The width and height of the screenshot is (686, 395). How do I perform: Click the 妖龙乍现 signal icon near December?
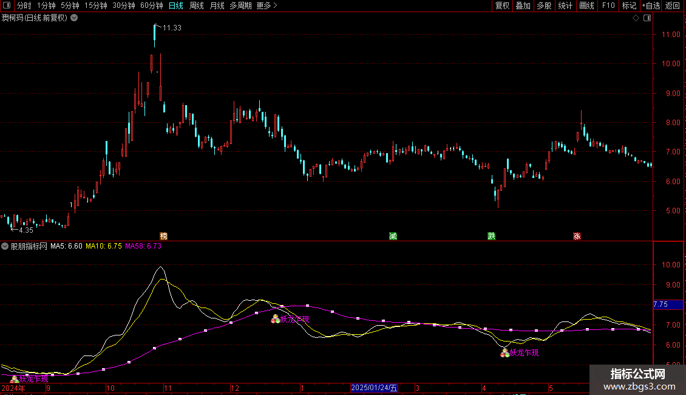(x=275, y=319)
